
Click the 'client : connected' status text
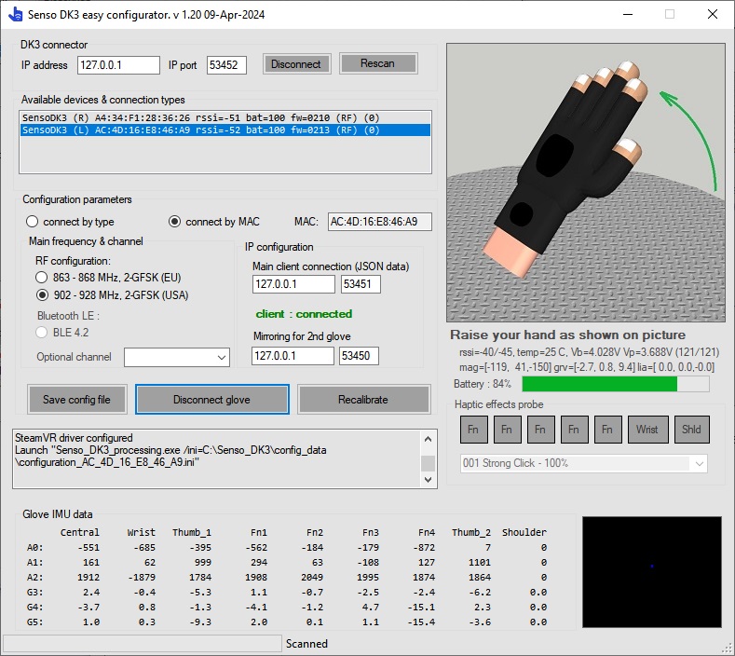tap(304, 314)
